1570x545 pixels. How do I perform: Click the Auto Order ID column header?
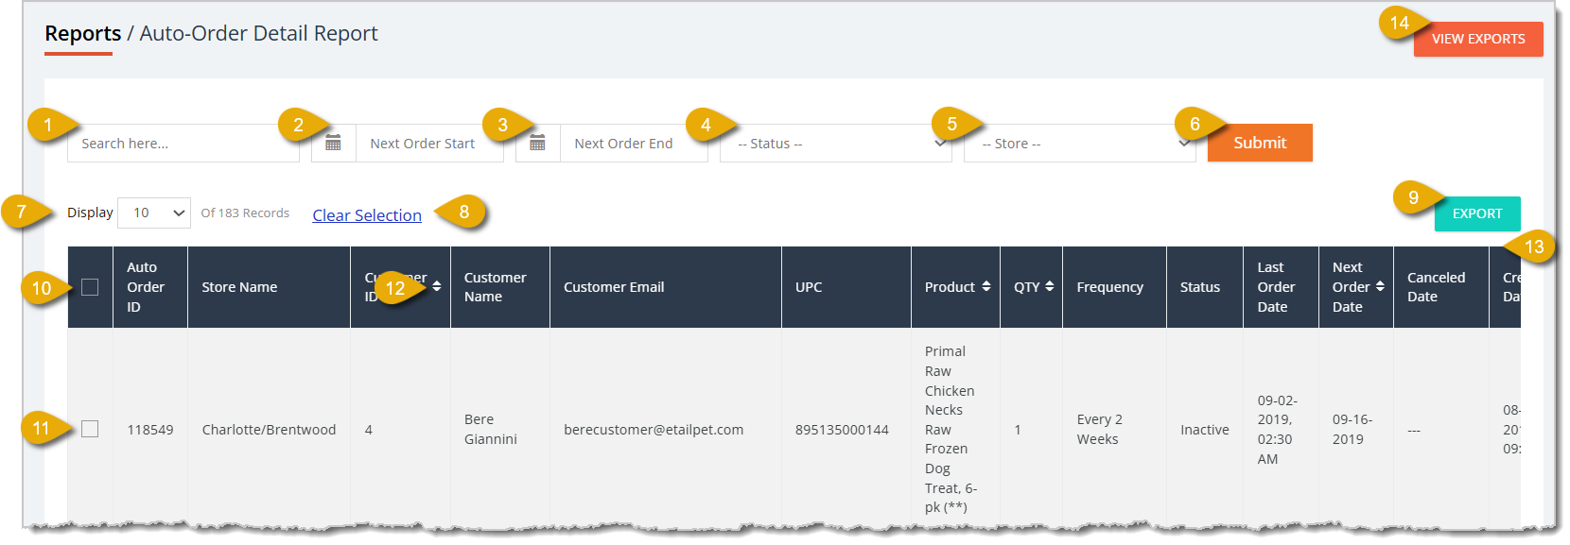pos(150,287)
